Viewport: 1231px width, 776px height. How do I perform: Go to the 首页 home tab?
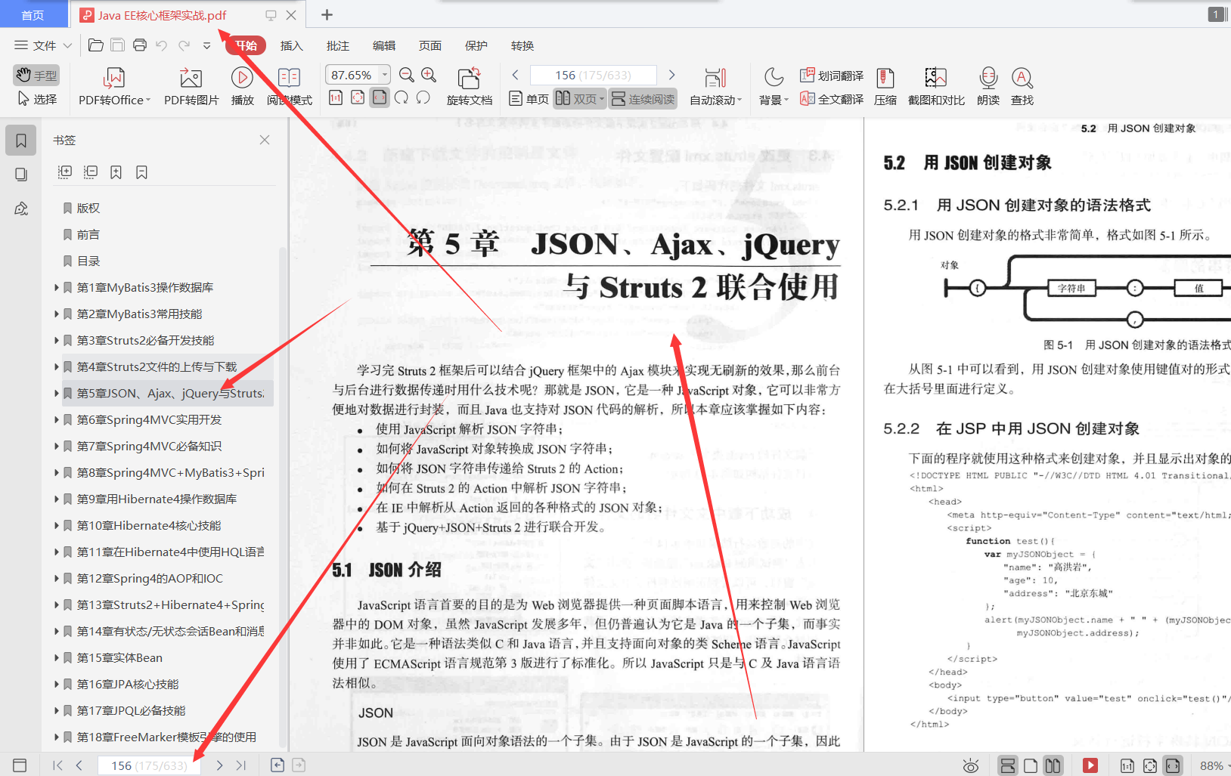pyautogui.click(x=33, y=14)
